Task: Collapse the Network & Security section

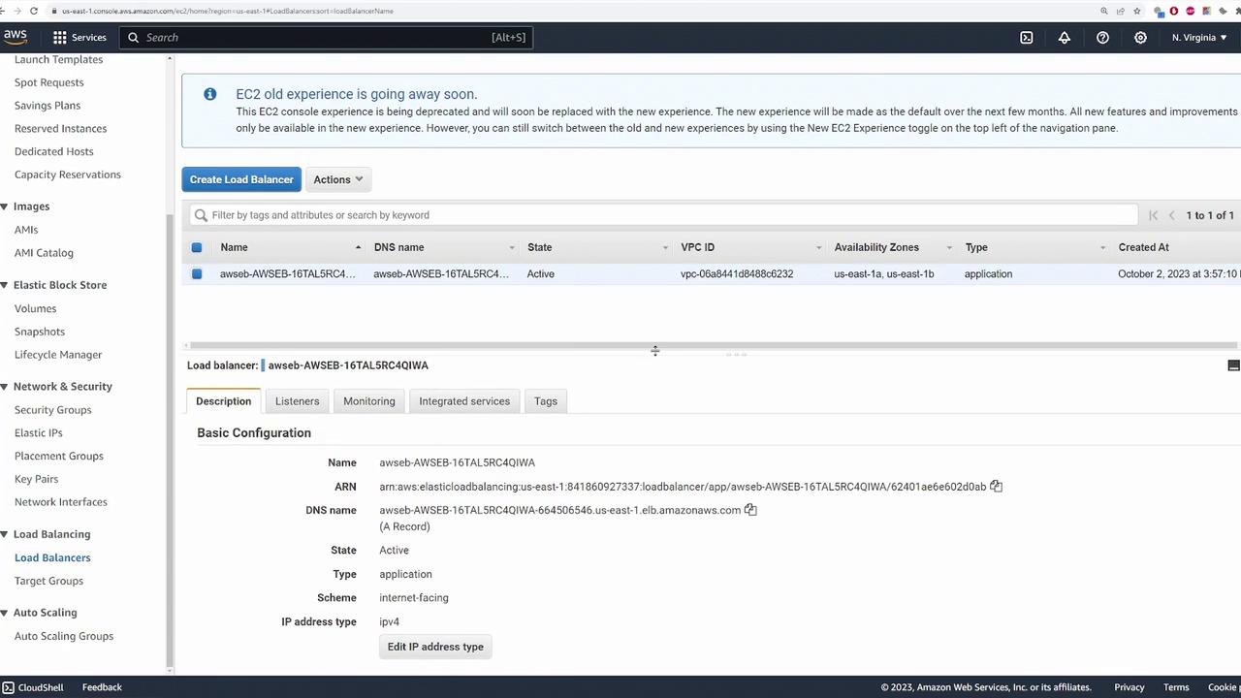Action: coord(5,387)
